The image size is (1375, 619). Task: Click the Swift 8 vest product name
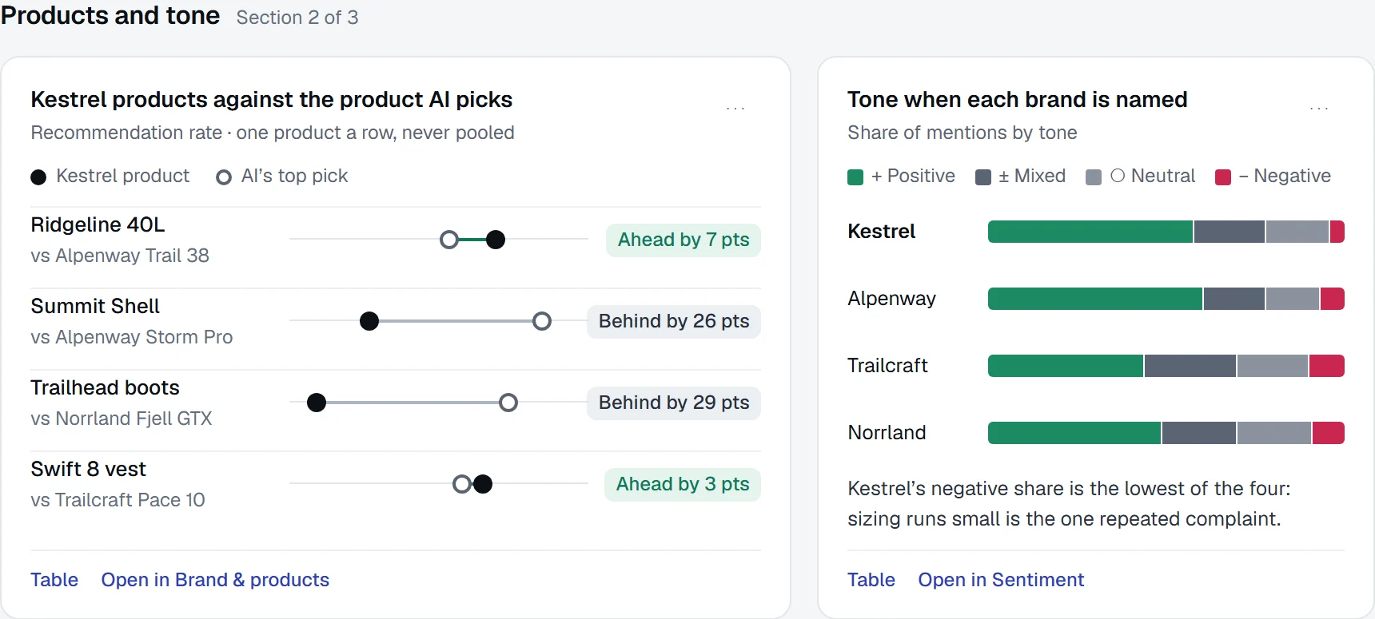(x=88, y=470)
